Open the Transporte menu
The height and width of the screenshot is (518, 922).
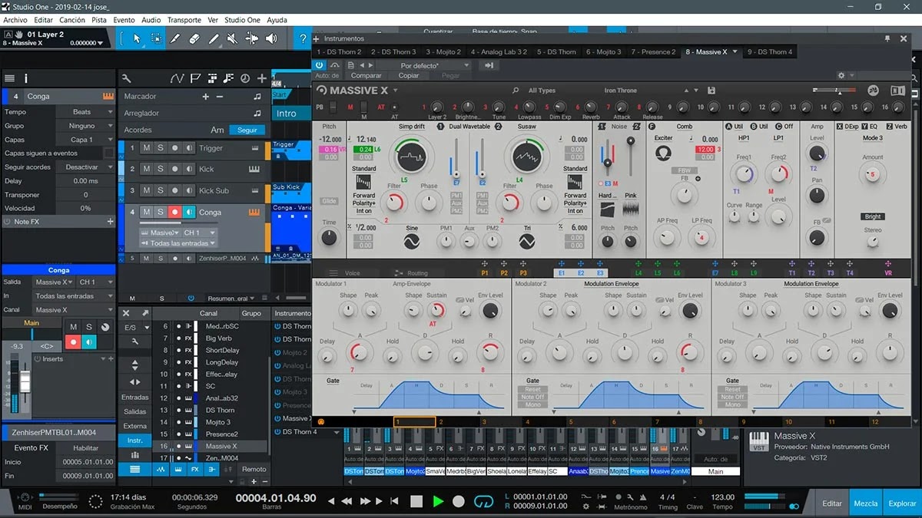point(184,20)
